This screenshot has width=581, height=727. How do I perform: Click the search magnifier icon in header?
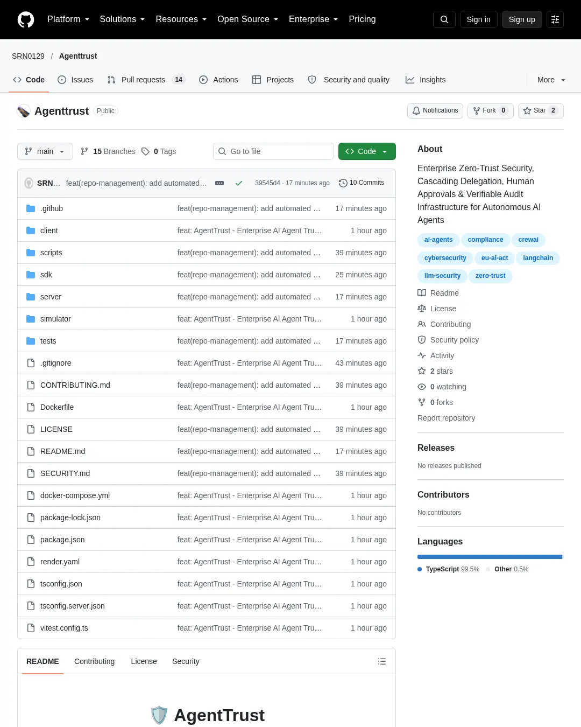pyautogui.click(x=444, y=19)
